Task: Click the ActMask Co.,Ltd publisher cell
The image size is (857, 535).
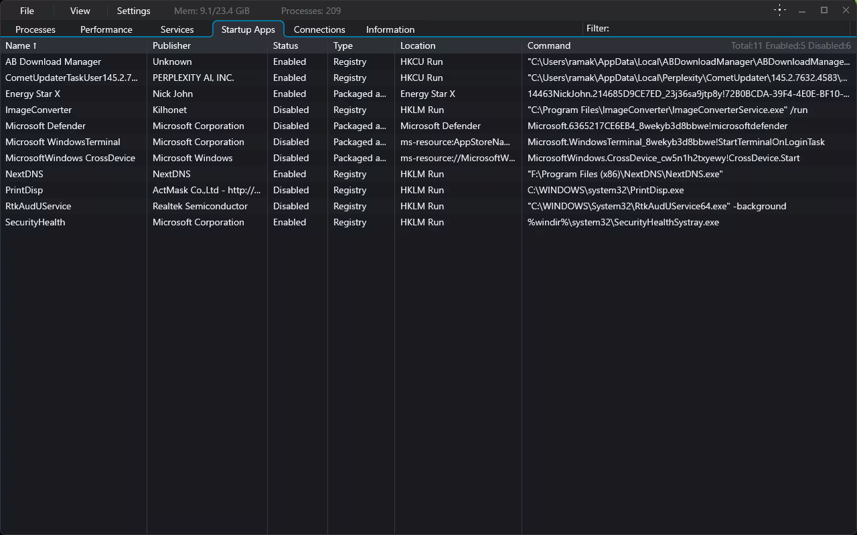Action: point(207,190)
